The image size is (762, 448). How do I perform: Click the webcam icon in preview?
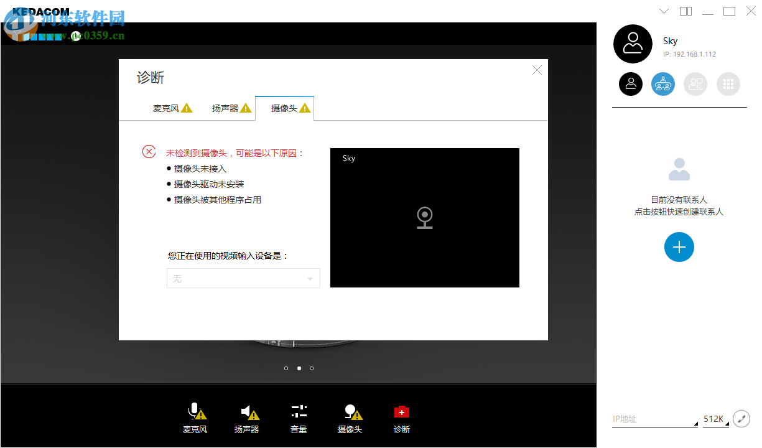425,218
